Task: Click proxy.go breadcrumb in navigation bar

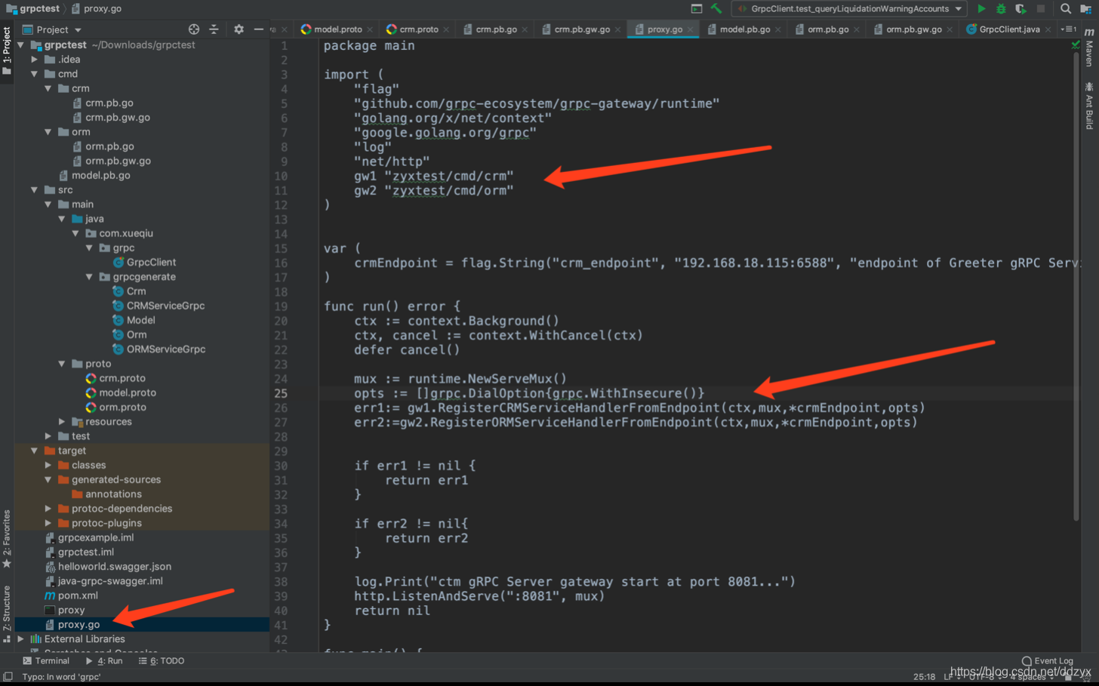Action: [x=96, y=9]
